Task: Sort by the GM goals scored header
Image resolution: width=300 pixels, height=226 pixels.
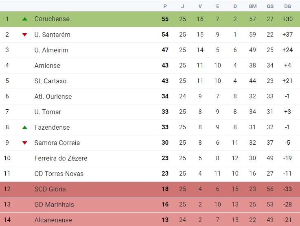Action: [252, 7]
